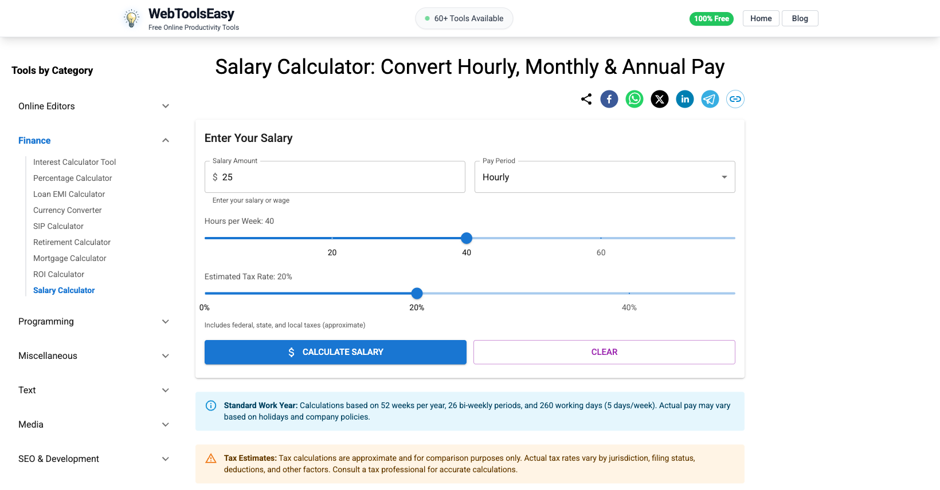This screenshot has height=490, width=940.
Task: Open the Mortgage Calculator tool
Action: [69, 258]
